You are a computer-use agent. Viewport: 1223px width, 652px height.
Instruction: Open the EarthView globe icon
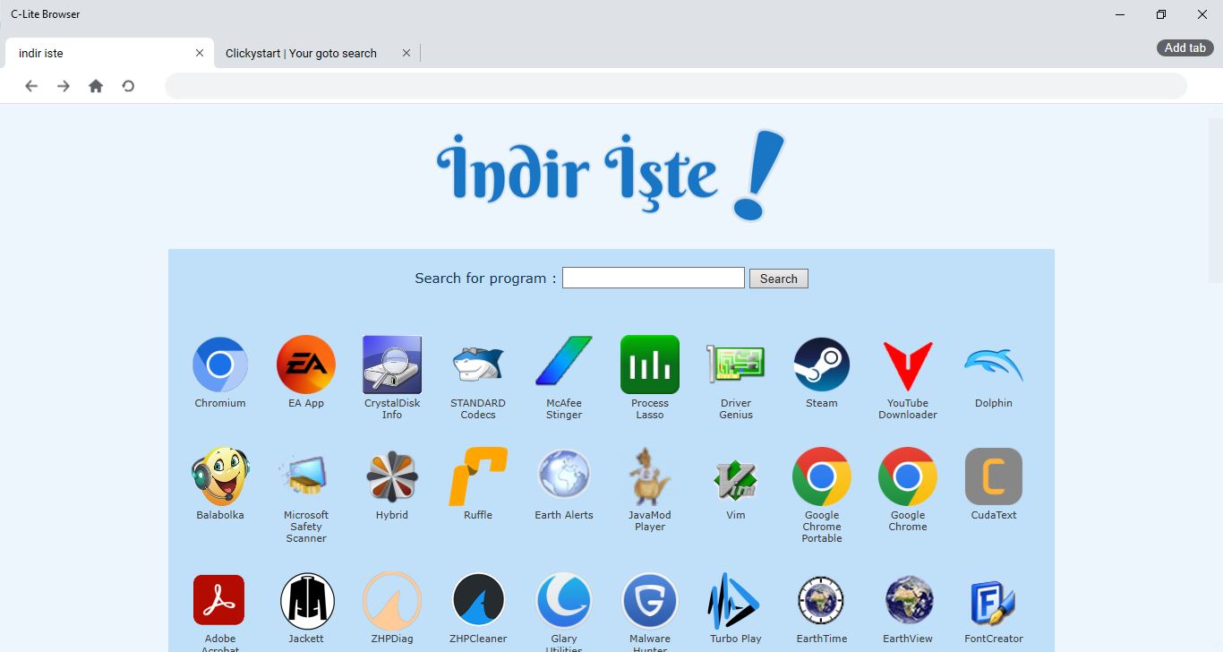908,600
